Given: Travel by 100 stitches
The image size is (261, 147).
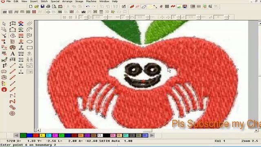Looking at the screenshot, I should (x=21, y=60).
